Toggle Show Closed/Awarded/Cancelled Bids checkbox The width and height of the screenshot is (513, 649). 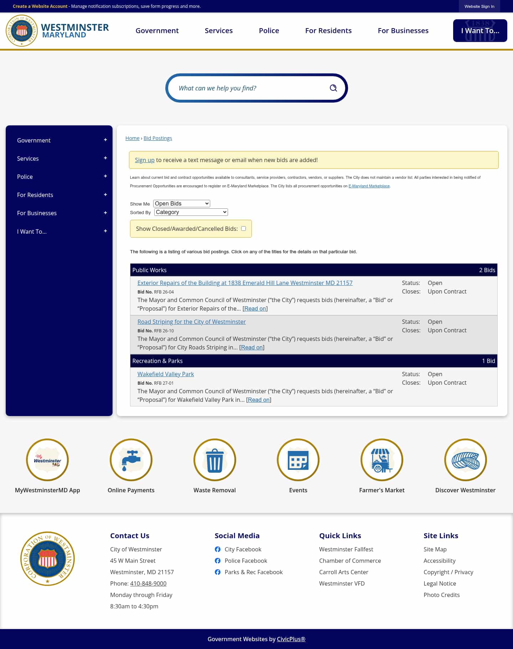click(x=244, y=229)
